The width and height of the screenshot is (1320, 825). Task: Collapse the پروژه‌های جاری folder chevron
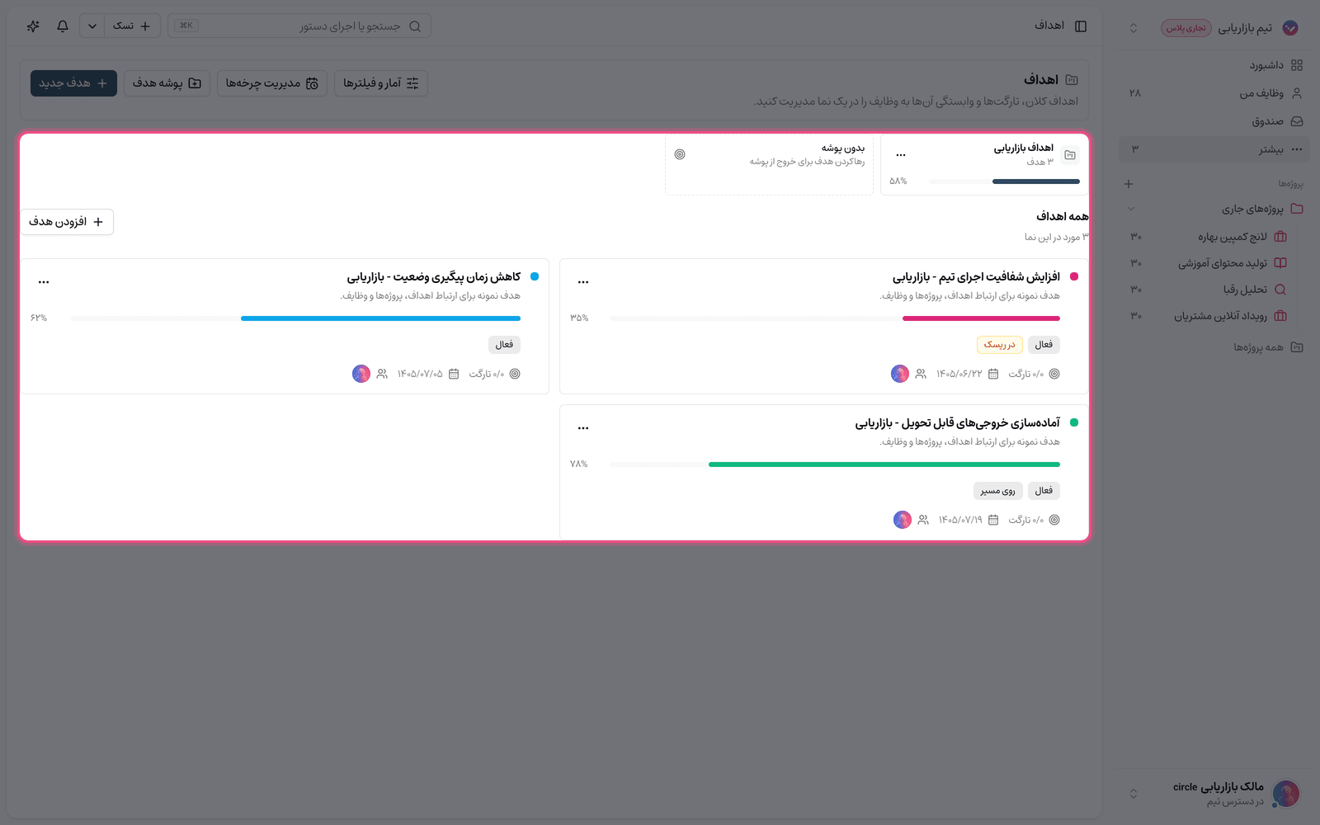click(1131, 209)
